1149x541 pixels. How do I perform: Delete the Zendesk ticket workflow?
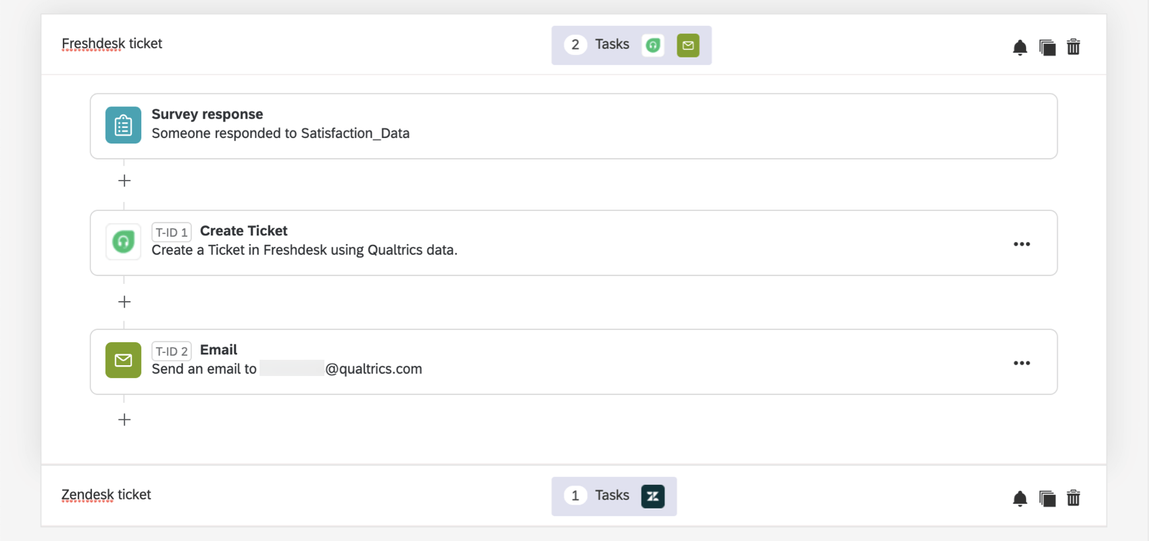[1073, 498]
